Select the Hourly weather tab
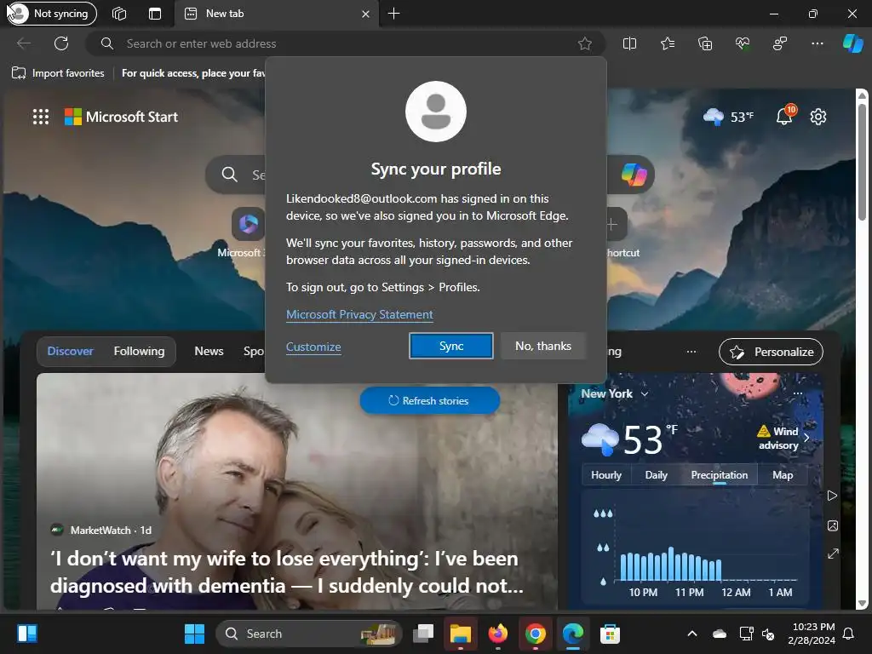This screenshot has height=654, width=872. (x=606, y=475)
